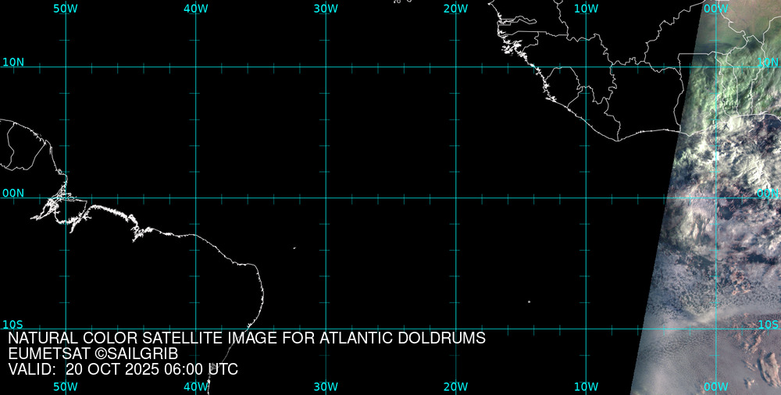781x395 pixels.
Task: Click the top 50W longitude label
Action: (x=65, y=9)
